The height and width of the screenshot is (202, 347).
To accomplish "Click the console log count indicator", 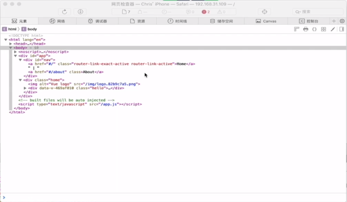I will tap(190, 12).
